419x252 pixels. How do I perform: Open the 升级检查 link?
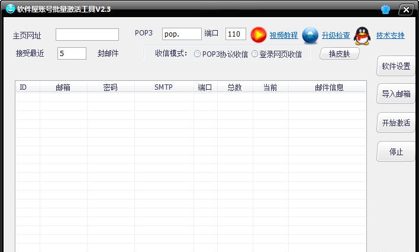point(336,35)
